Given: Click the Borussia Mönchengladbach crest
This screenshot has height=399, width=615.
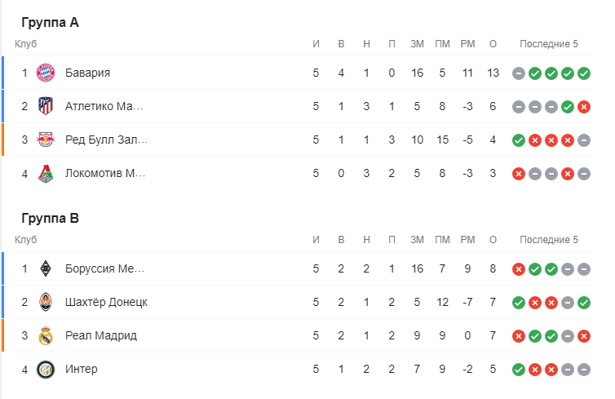Looking at the screenshot, I should point(45,268).
